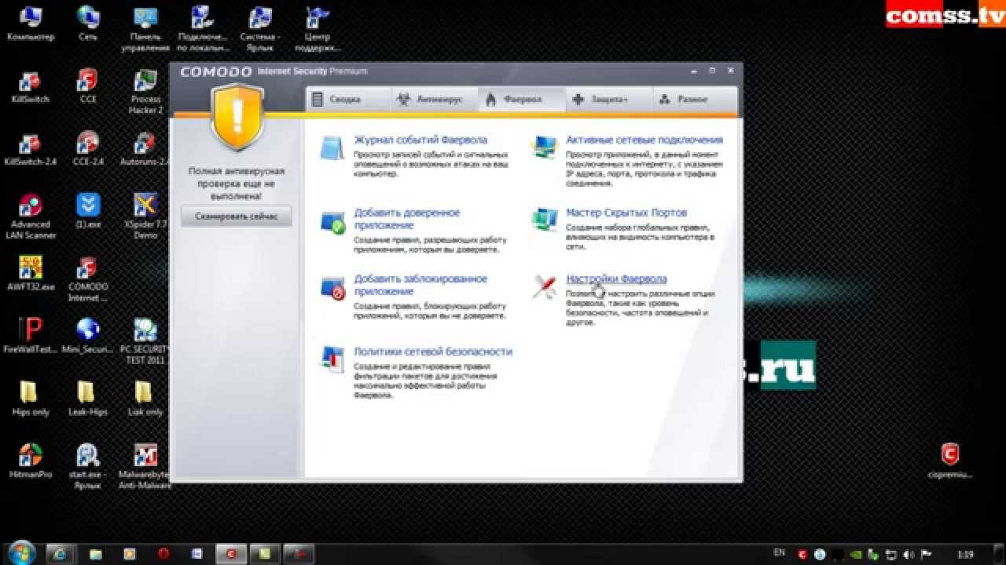Select the Фаервол tab

(522, 100)
